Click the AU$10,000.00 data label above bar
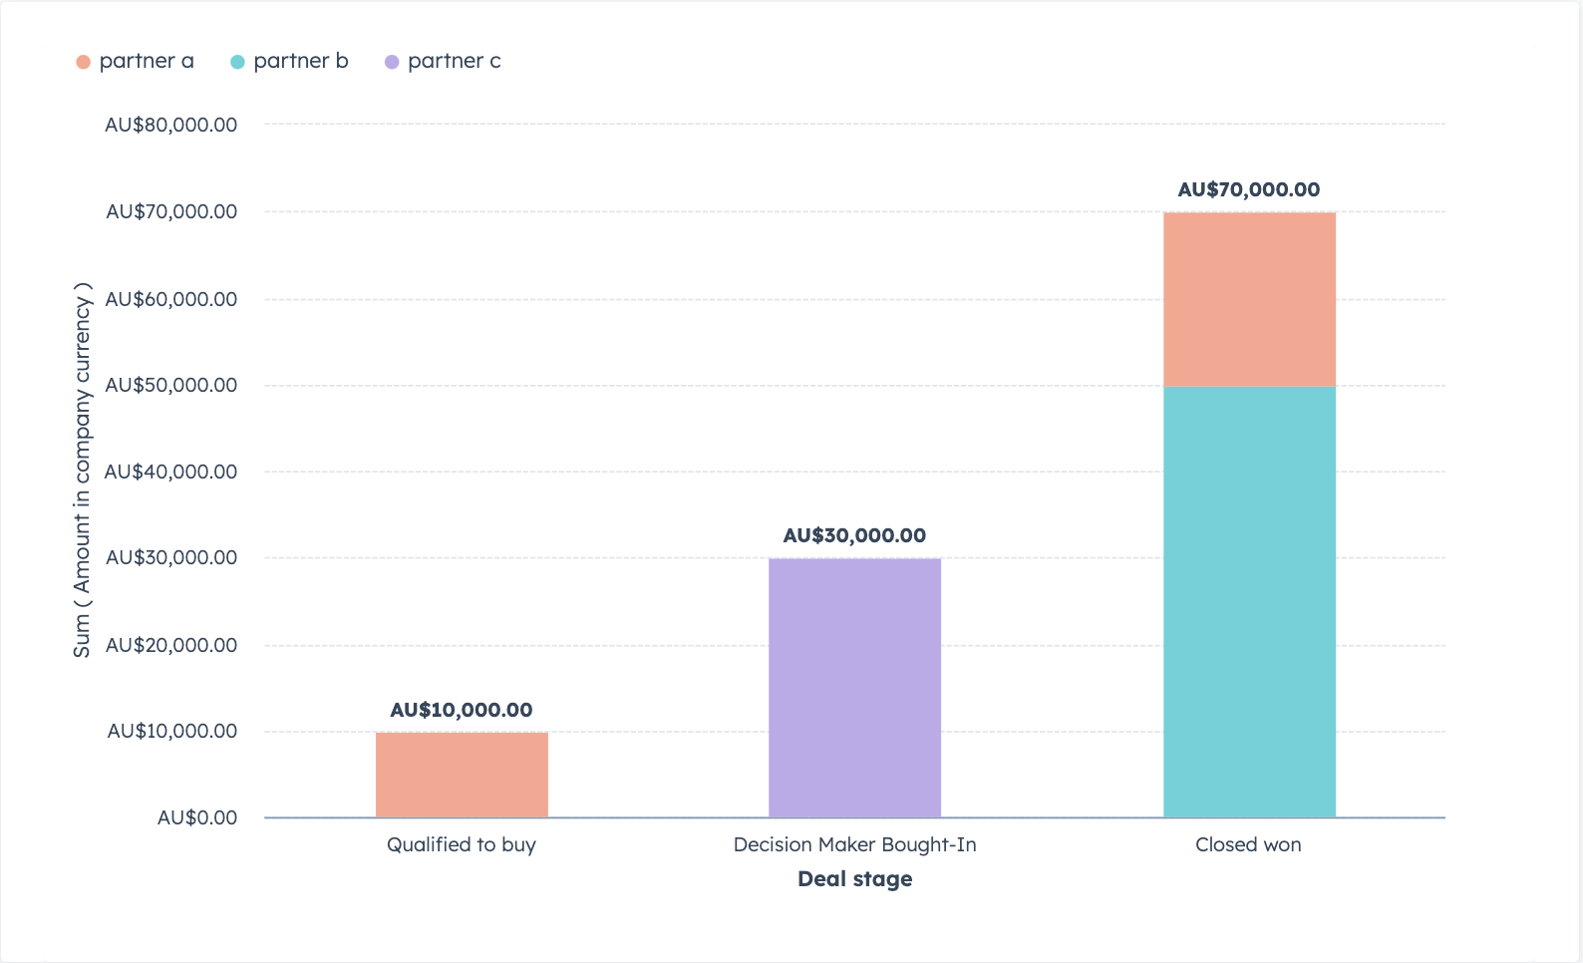The image size is (1583, 963). 462,711
